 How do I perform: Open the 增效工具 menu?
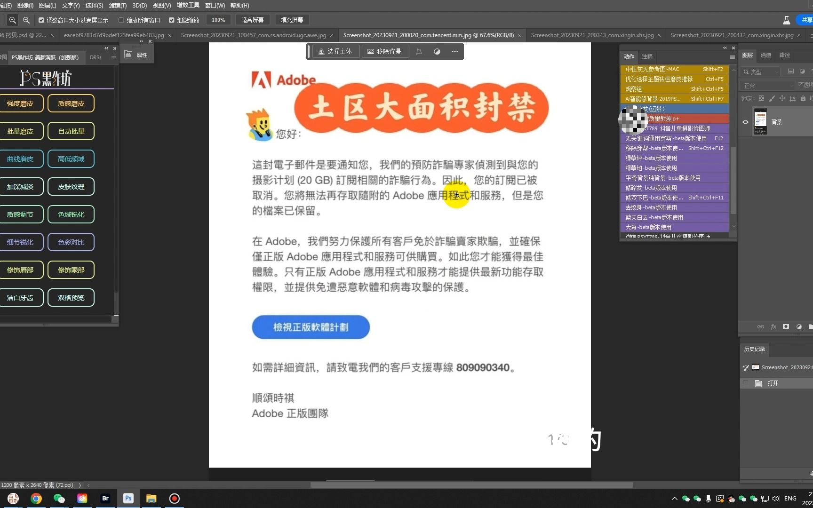(188, 6)
